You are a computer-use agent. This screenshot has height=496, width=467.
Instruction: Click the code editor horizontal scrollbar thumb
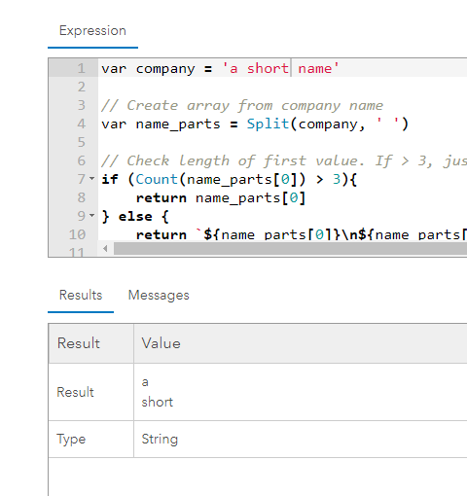coord(290,249)
